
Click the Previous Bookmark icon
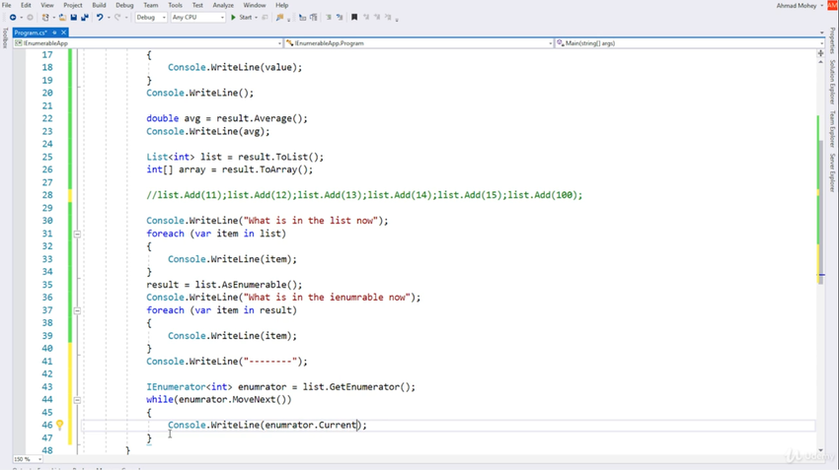366,17
